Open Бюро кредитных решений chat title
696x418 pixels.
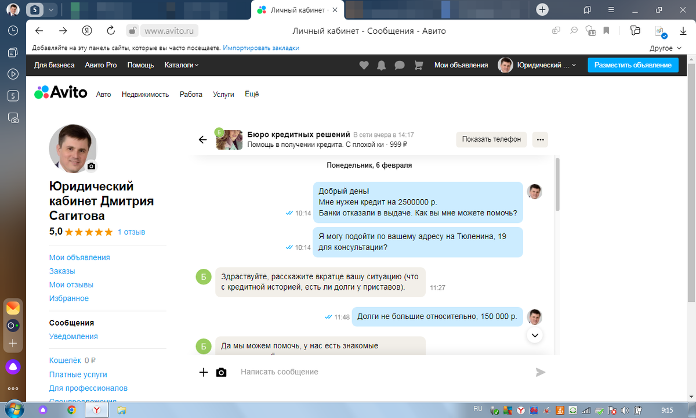point(299,135)
